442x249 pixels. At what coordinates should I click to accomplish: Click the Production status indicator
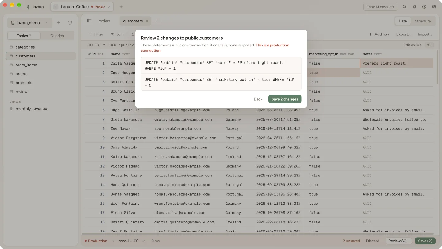click(96, 241)
